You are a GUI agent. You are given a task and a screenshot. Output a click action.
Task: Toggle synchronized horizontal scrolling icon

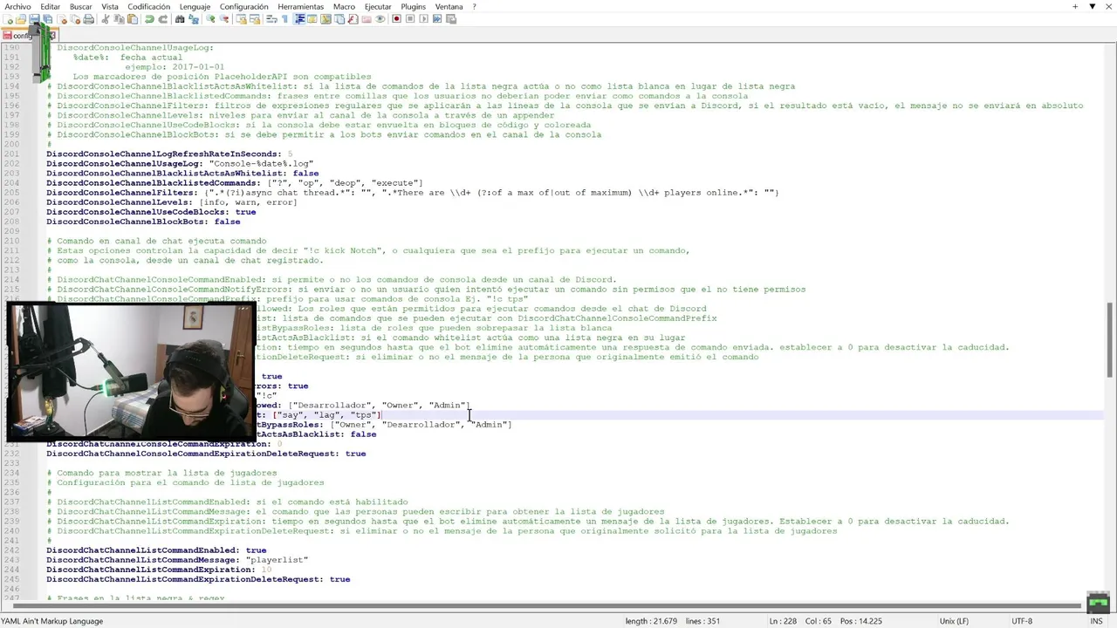255,18
